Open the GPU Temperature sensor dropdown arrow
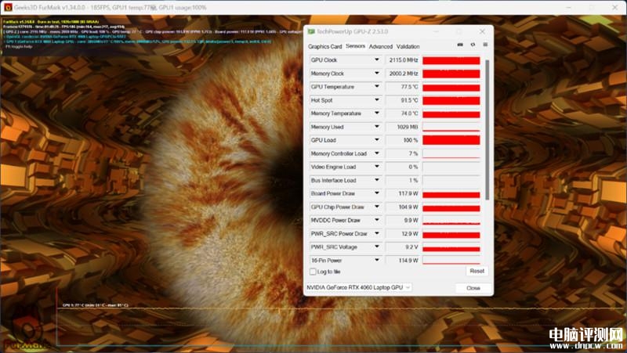This screenshot has width=627, height=353. tap(377, 87)
